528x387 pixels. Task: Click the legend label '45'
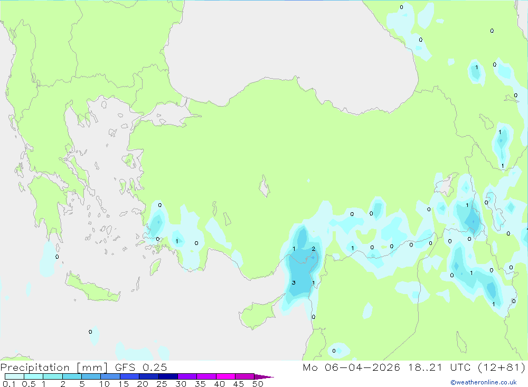pyautogui.click(x=239, y=384)
